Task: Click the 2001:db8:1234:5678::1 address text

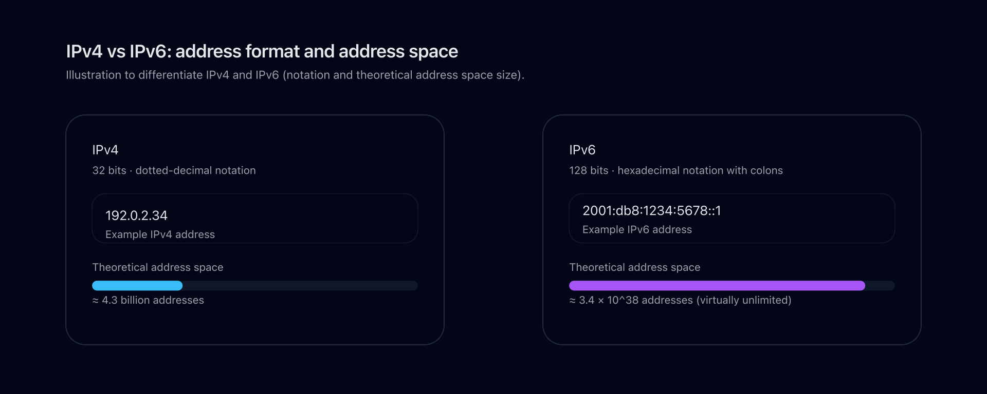Action: tap(651, 211)
